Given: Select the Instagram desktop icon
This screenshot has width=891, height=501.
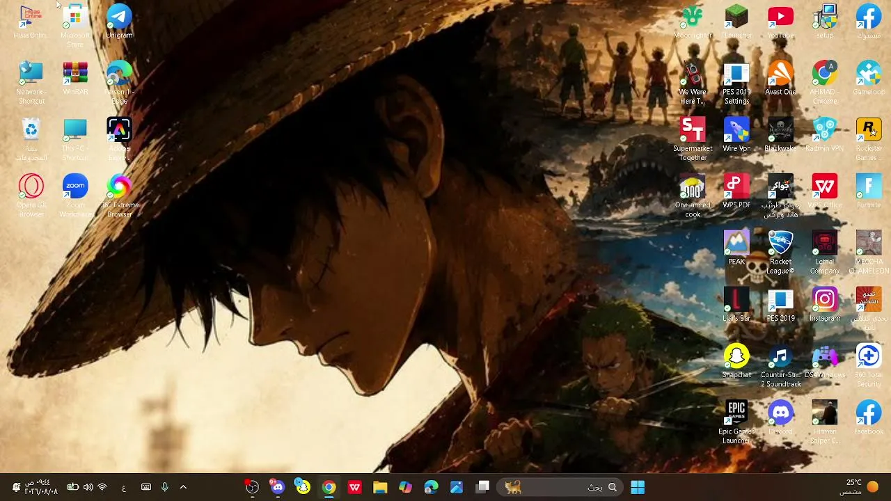Looking at the screenshot, I should point(825,304).
